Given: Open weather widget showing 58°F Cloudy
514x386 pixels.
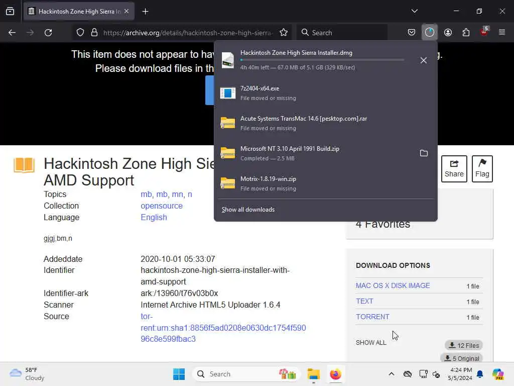Looking at the screenshot, I should pyautogui.click(x=27, y=374).
